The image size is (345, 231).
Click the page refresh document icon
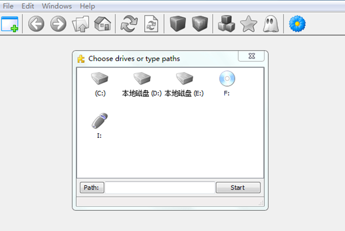151,24
